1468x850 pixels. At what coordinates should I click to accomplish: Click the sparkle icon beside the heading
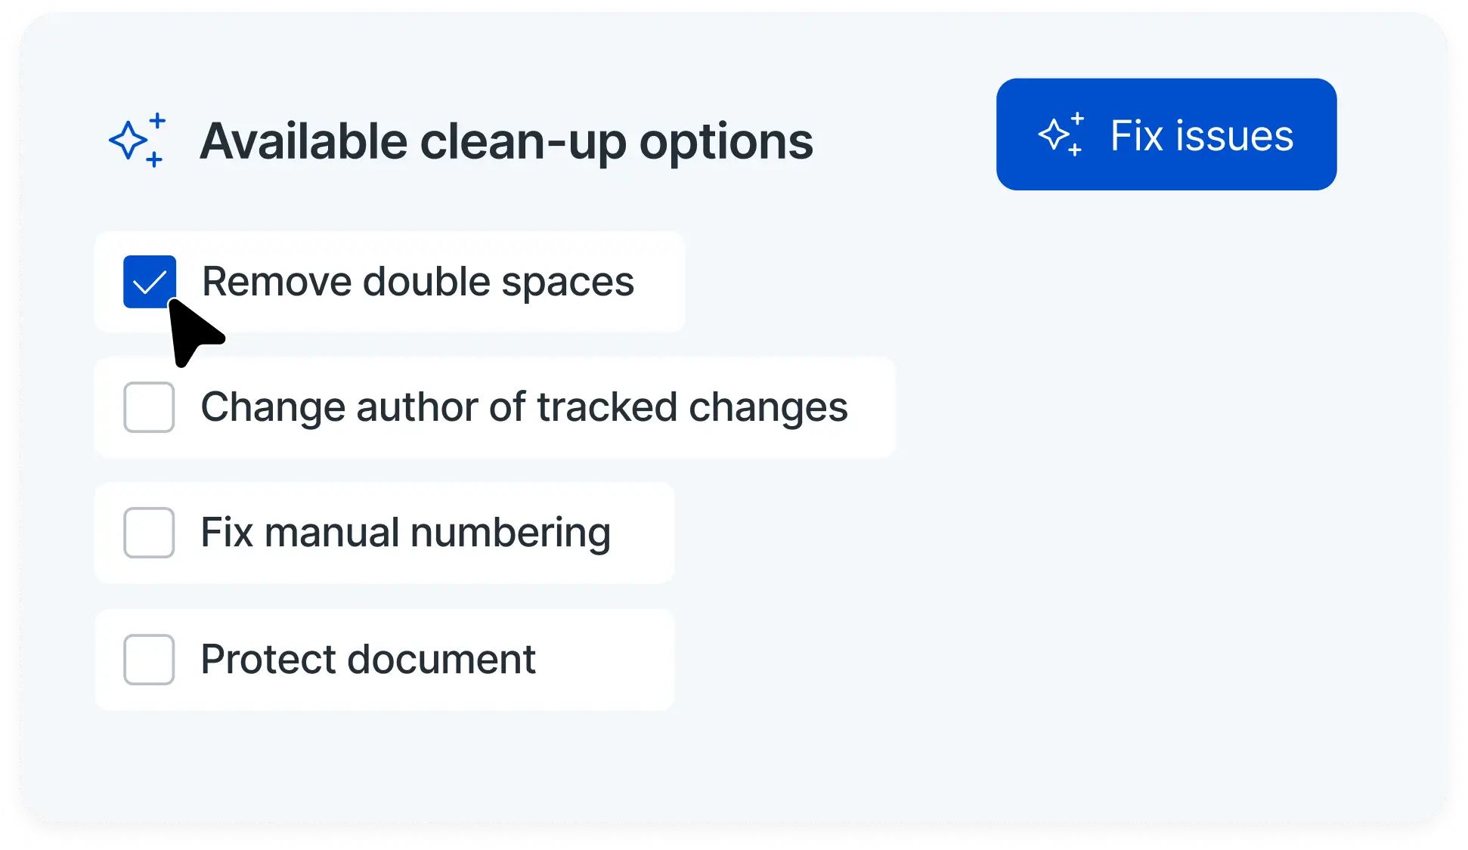coord(137,141)
